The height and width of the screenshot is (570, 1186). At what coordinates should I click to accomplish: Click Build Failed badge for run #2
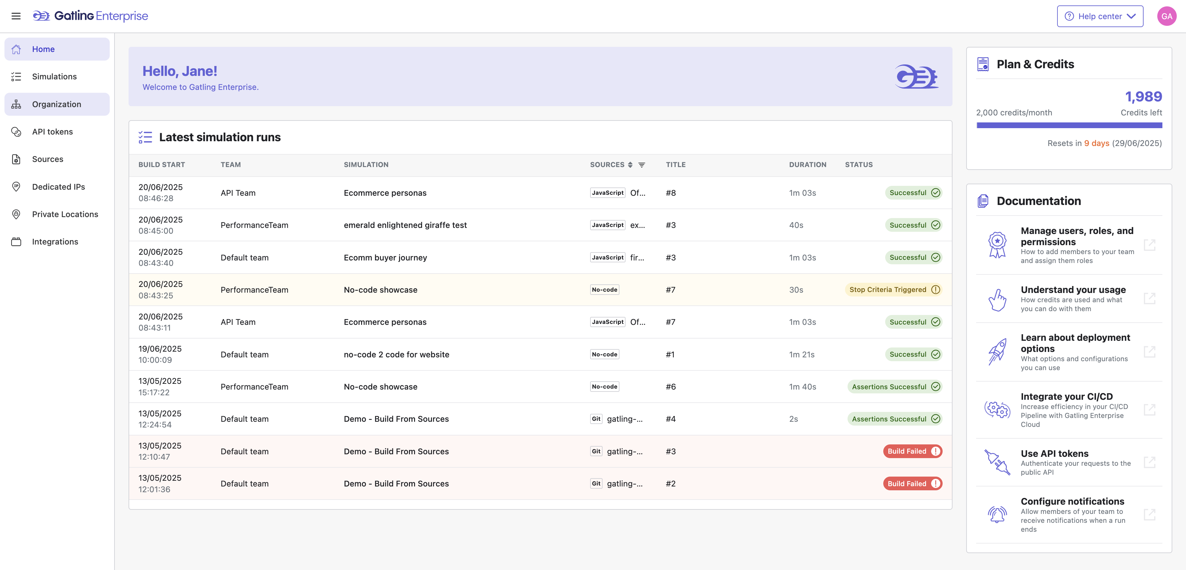[912, 484]
